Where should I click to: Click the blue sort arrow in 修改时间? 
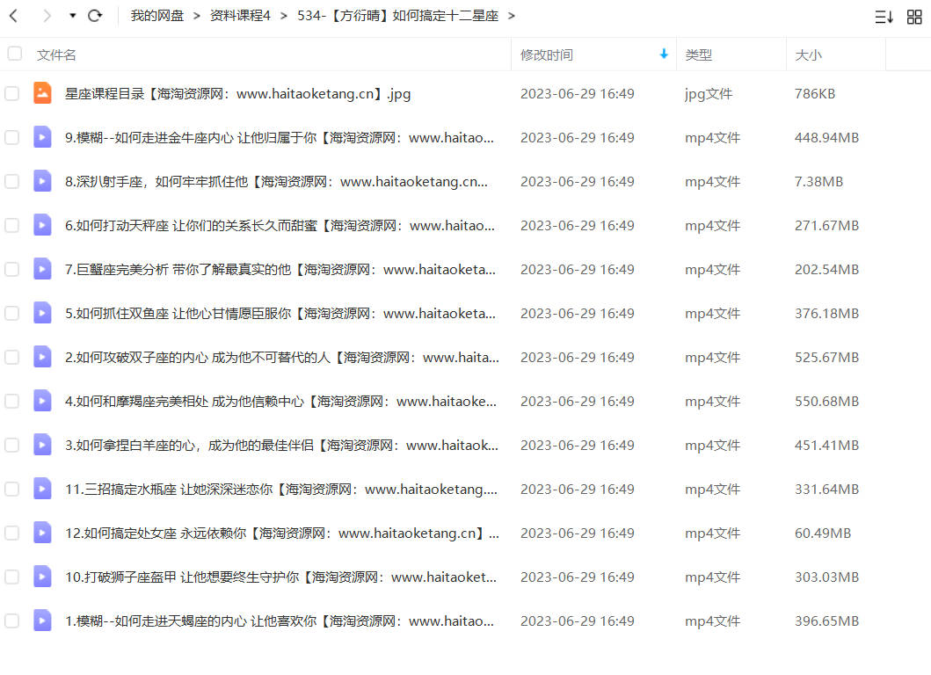tap(664, 54)
